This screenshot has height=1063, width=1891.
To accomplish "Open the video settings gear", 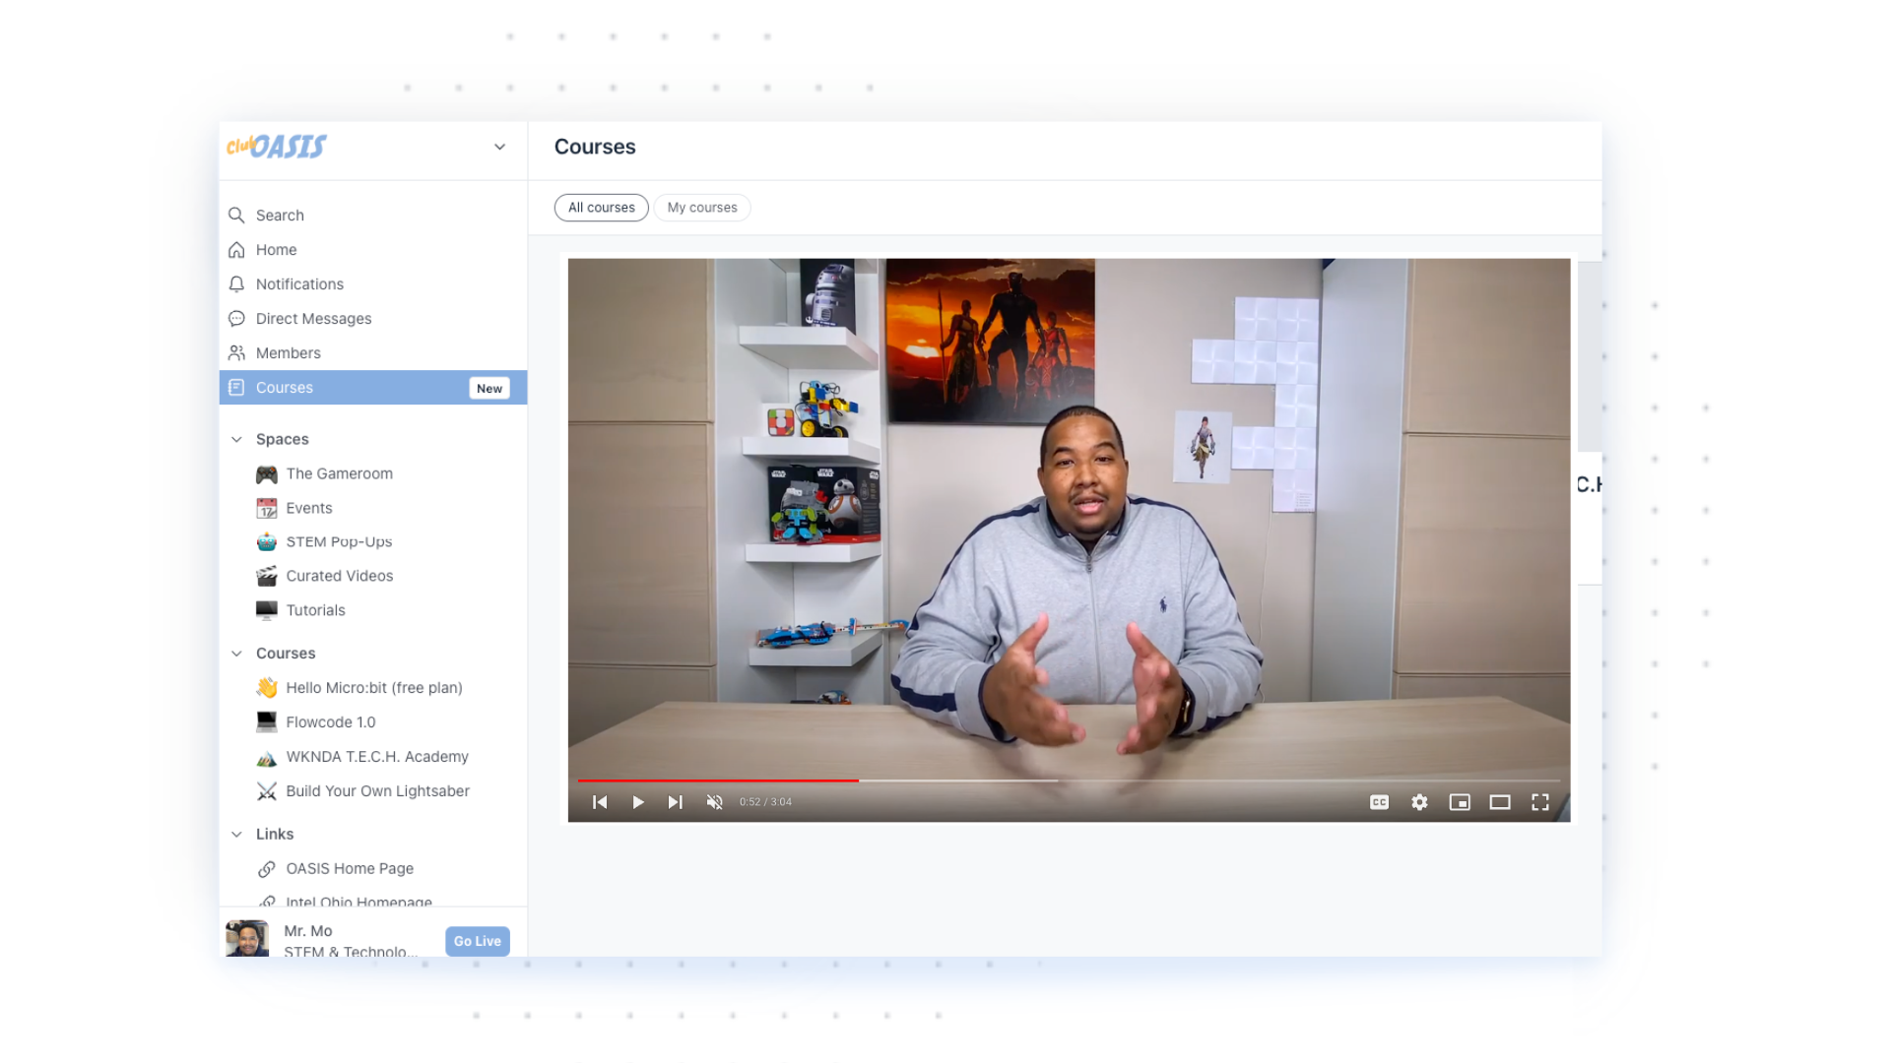I will coord(1419,802).
